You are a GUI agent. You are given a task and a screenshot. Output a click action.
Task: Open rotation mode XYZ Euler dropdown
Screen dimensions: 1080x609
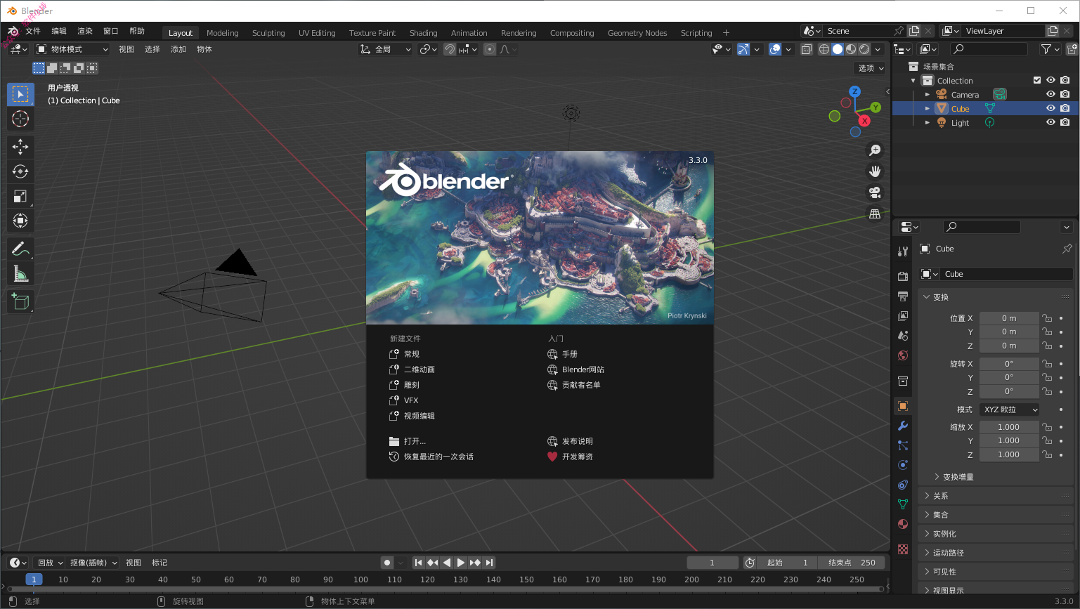tap(1009, 410)
